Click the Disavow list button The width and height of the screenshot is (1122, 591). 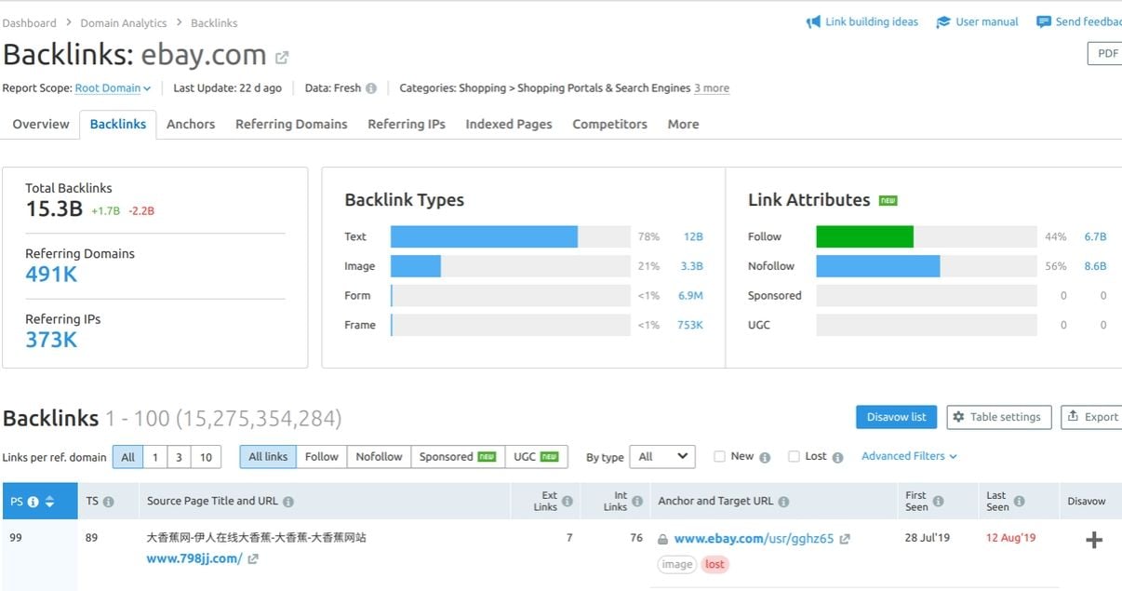[x=896, y=417]
